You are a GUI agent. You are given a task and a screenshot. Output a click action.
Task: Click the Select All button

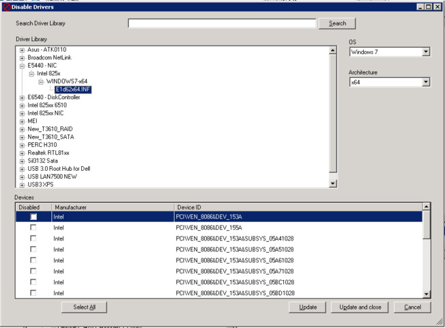(84, 307)
